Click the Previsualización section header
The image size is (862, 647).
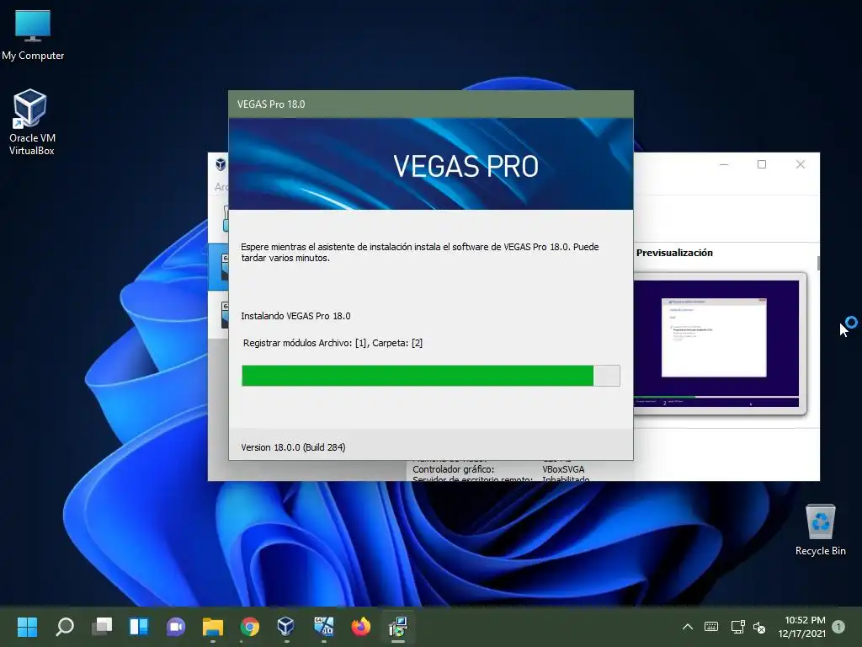coord(674,253)
